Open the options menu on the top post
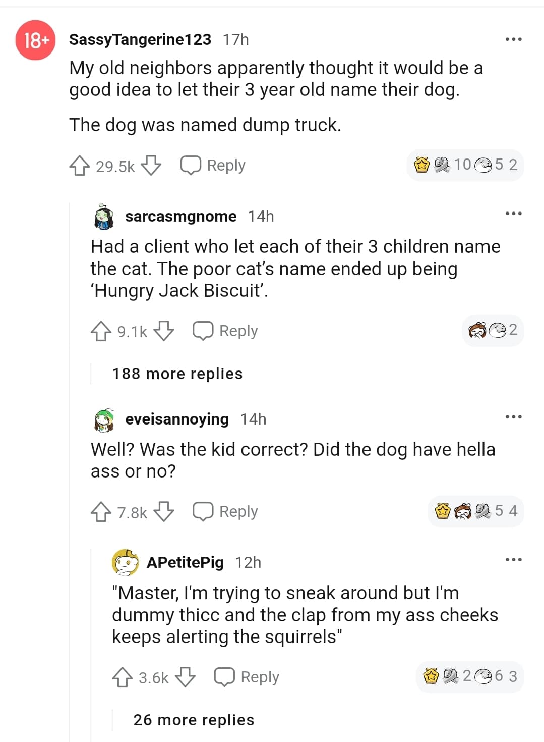Viewport: 544px width, 742px height. (x=513, y=39)
